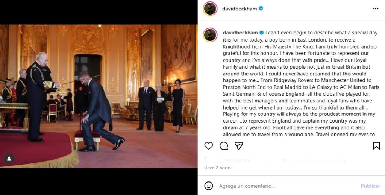385x195 pixels.
Task: Click the avatar next to the caption
Action: tap(210, 35)
